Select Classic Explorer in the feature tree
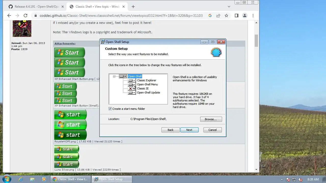The width and height of the screenshot is (326, 183). pos(146,80)
